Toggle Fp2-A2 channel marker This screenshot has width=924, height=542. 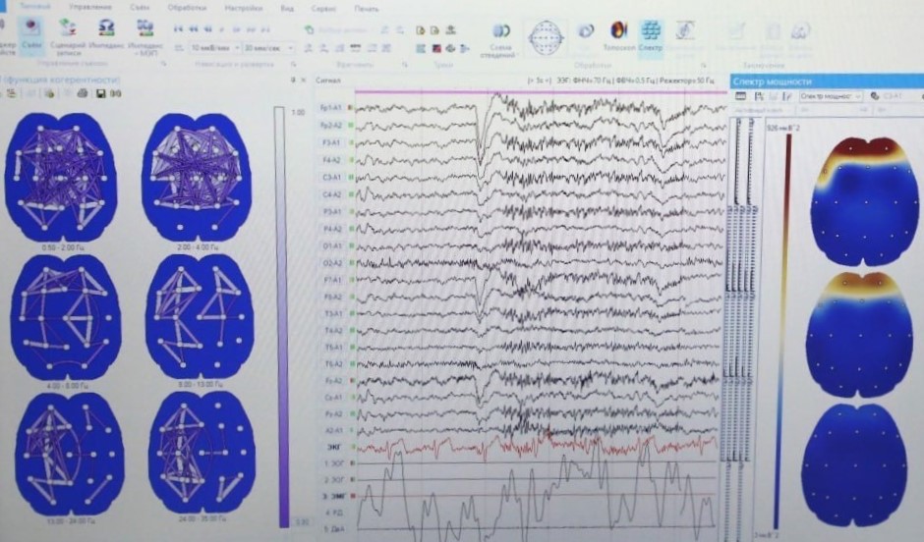click(x=351, y=125)
